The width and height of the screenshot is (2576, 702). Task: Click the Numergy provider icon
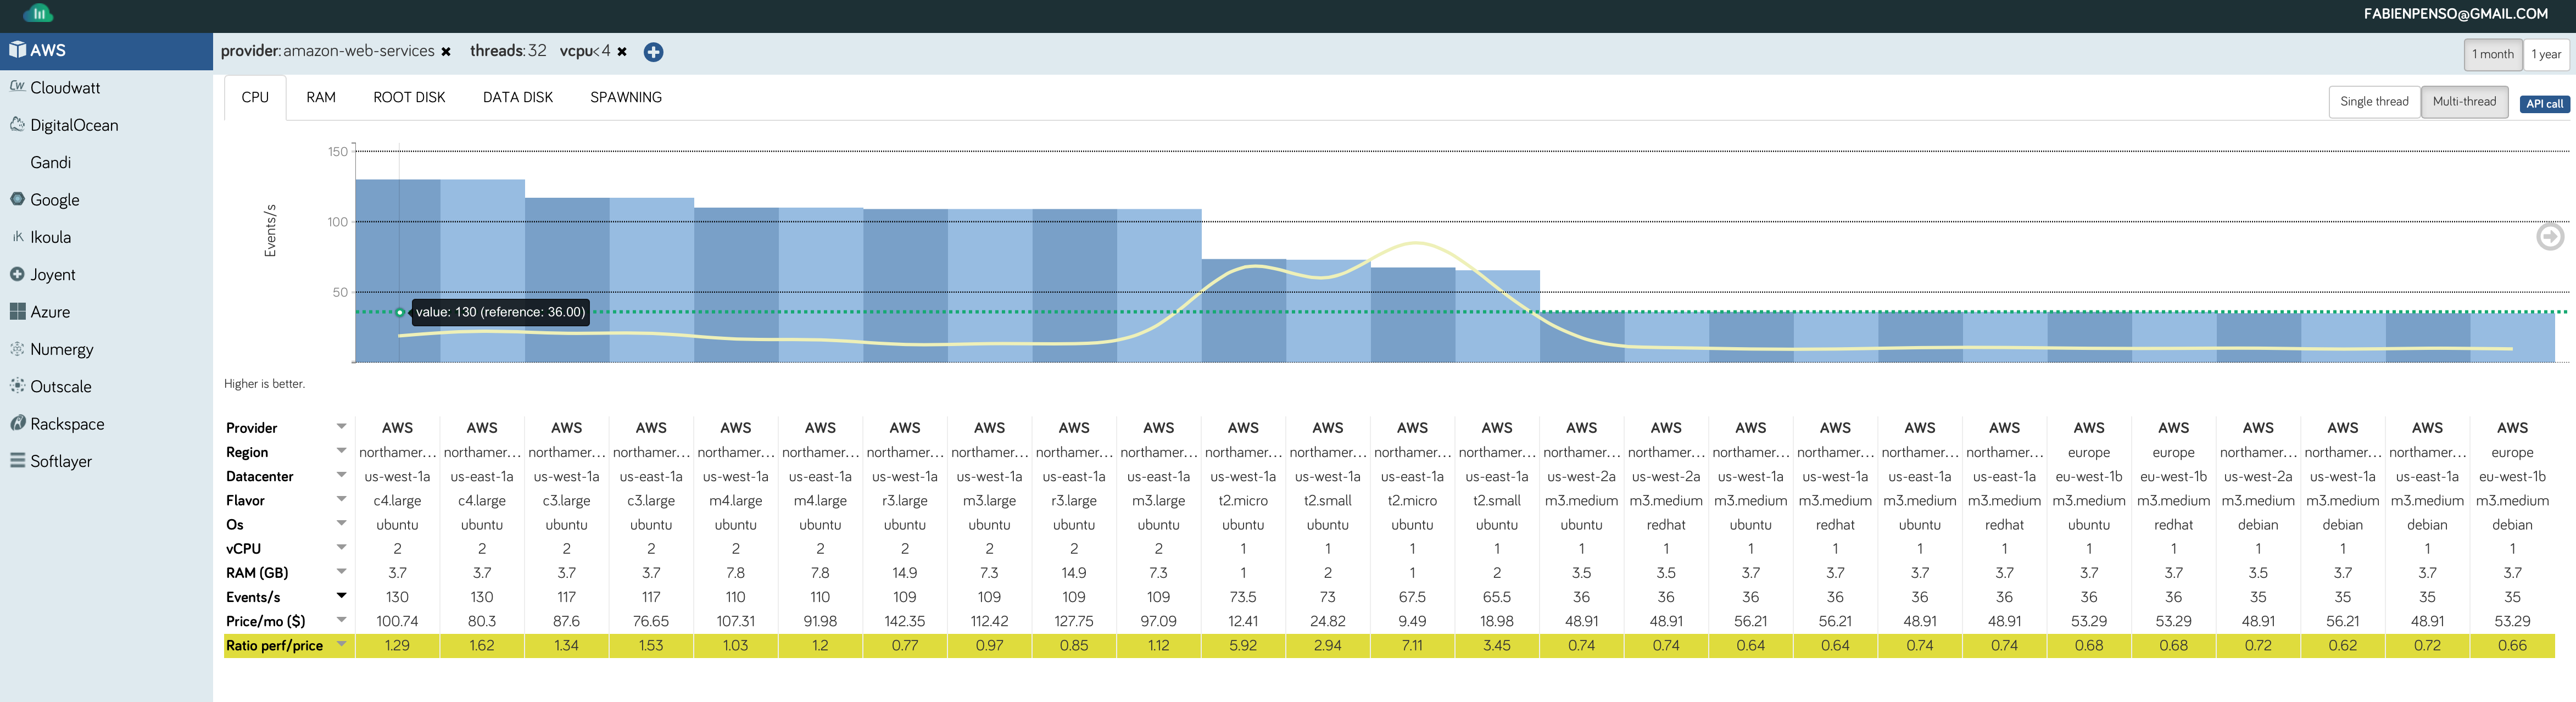pos(17,348)
